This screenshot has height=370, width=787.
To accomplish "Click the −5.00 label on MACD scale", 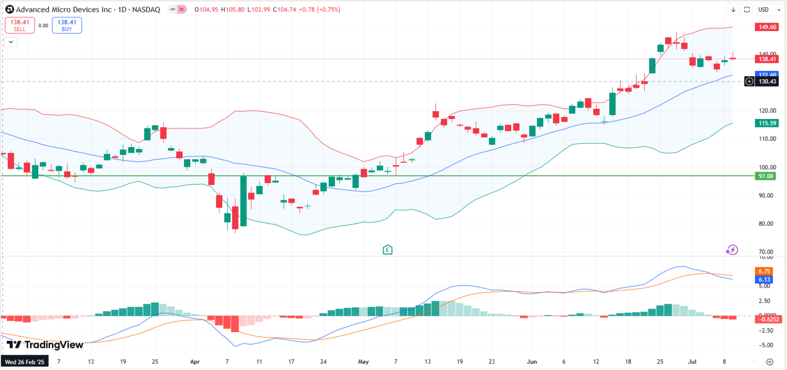I will point(765,345).
